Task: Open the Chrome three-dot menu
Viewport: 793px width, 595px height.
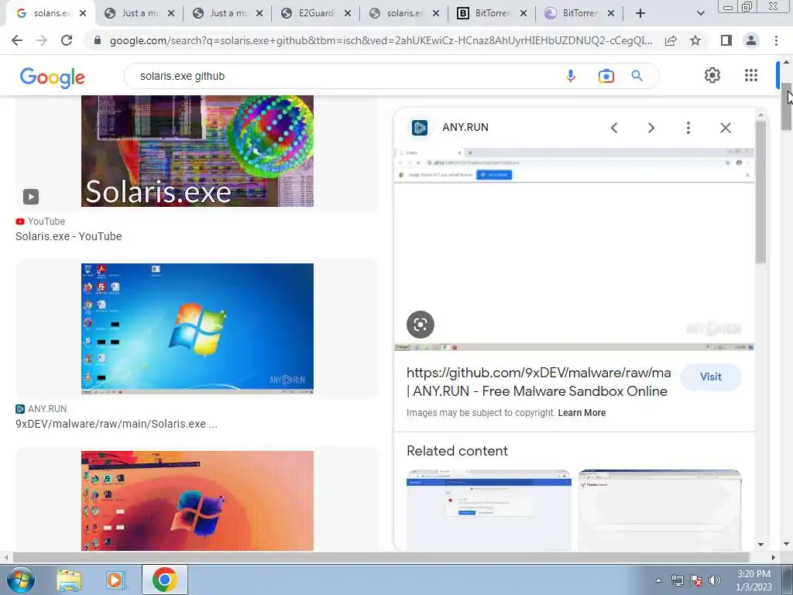Action: point(776,40)
